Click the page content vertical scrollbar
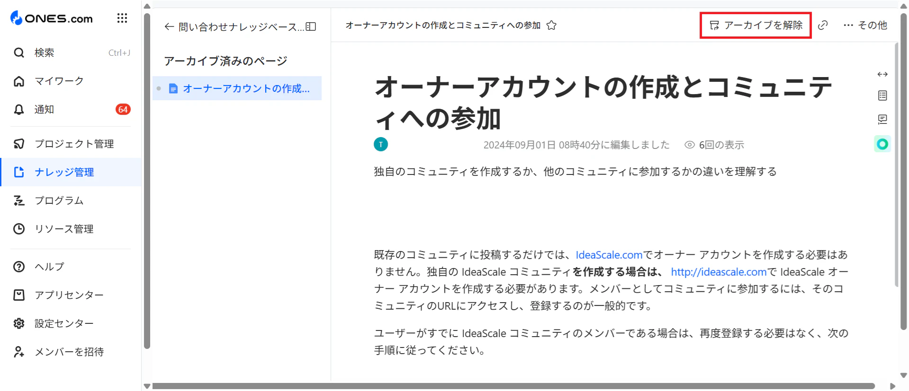 (x=896, y=165)
